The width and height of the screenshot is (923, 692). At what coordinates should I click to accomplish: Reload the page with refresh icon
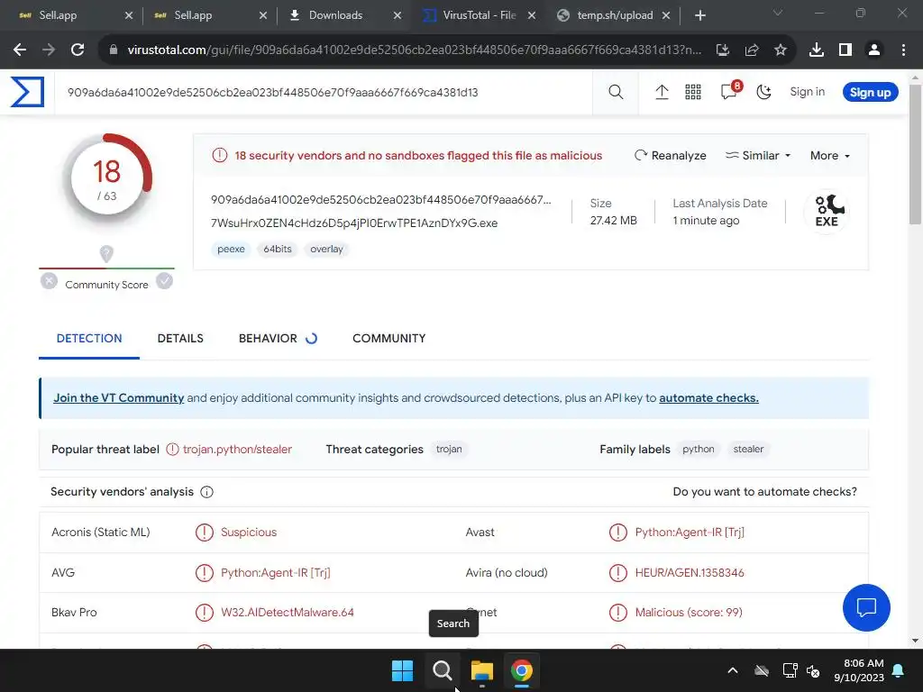(x=78, y=50)
